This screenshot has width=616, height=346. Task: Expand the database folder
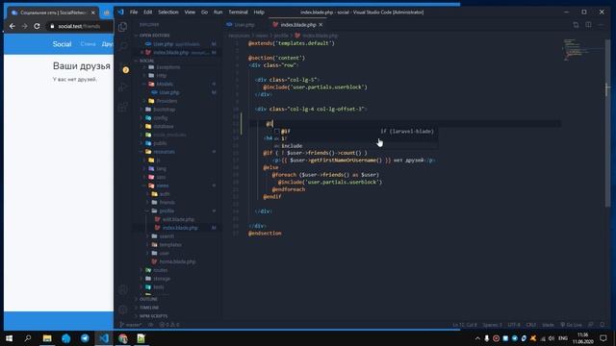[163, 126]
